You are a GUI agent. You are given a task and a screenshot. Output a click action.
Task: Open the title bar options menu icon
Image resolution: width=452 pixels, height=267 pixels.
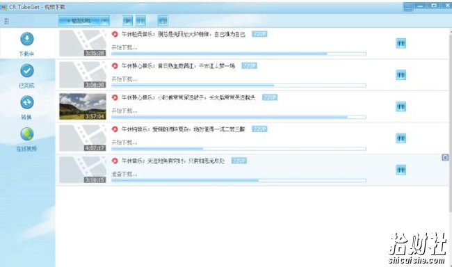tap(408, 6)
